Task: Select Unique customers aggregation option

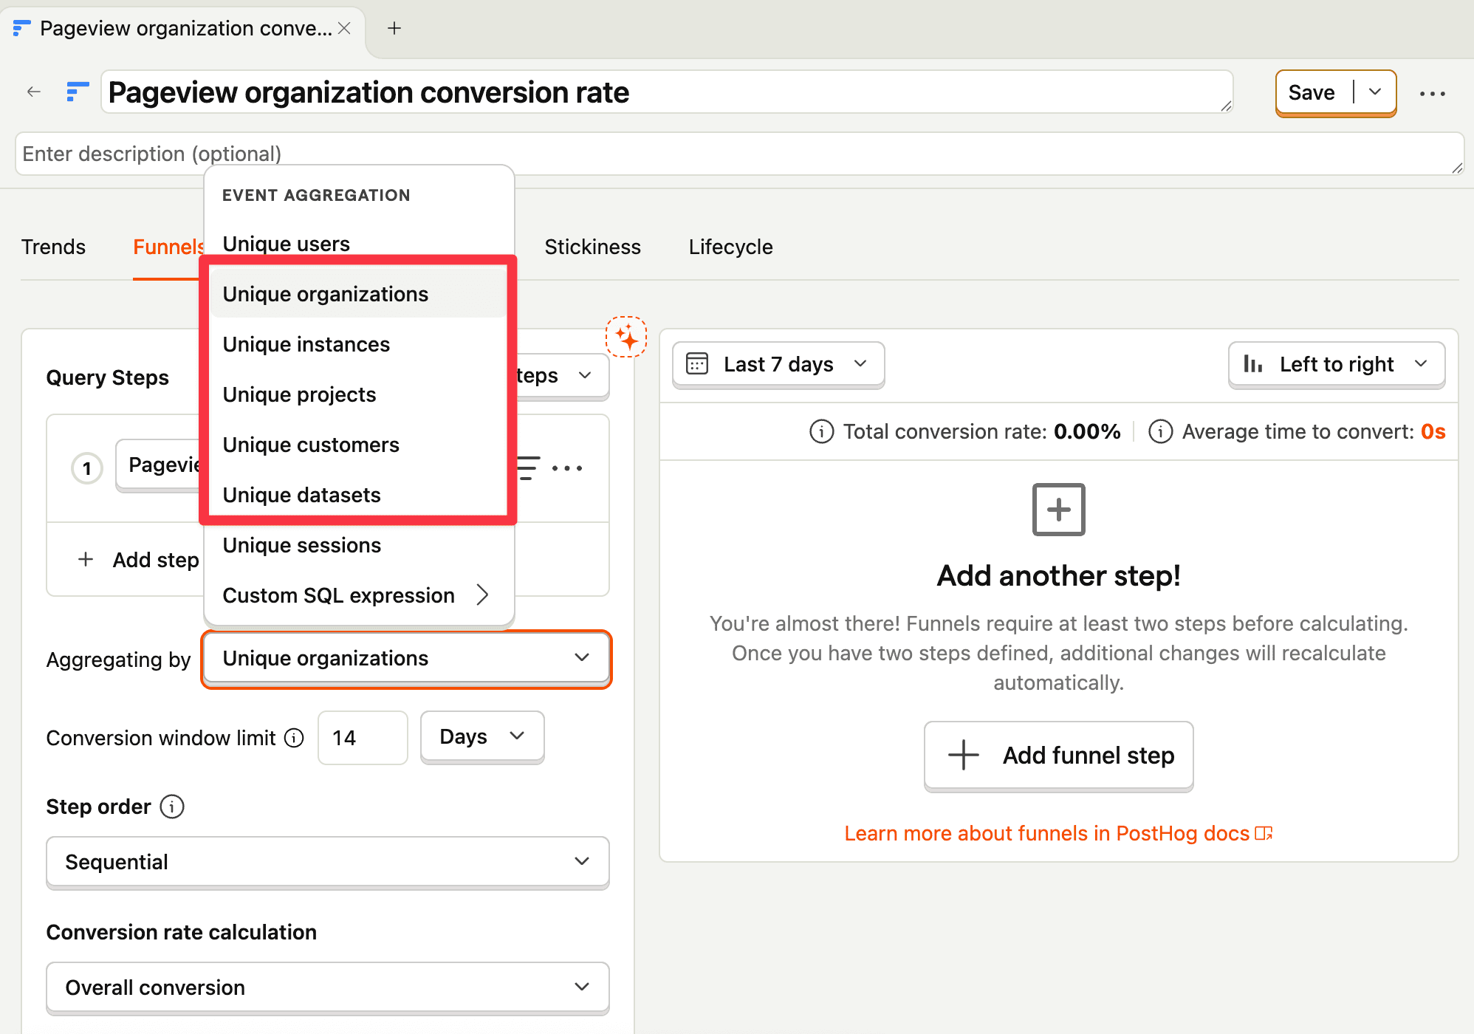Action: (x=310, y=445)
